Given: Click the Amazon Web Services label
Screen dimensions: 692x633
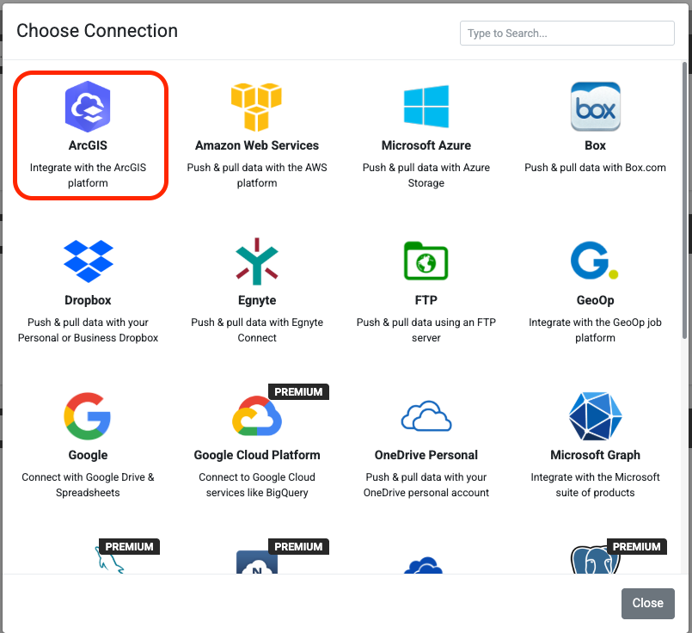Looking at the screenshot, I should pos(257,145).
